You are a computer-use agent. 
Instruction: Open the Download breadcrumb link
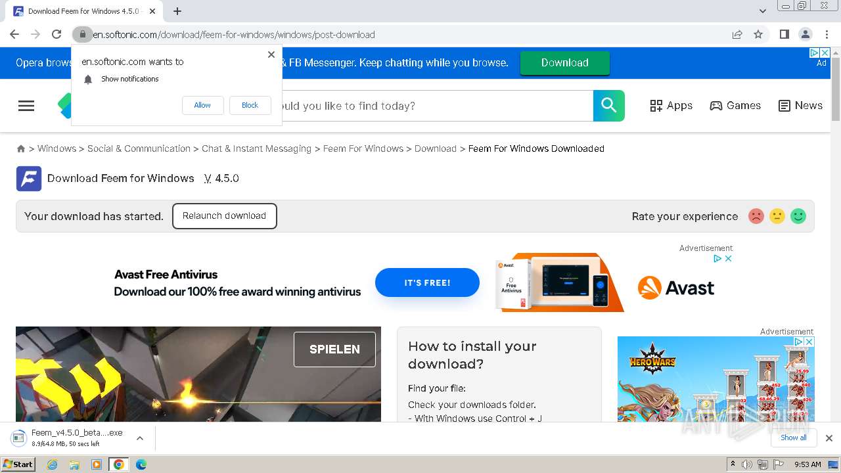(436, 148)
